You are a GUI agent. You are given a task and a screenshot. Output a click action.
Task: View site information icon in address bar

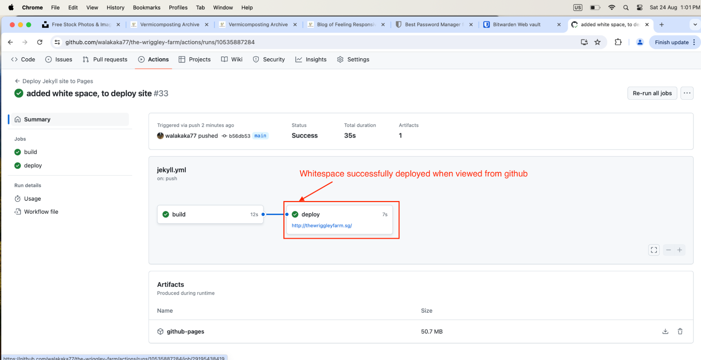(57, 42)
